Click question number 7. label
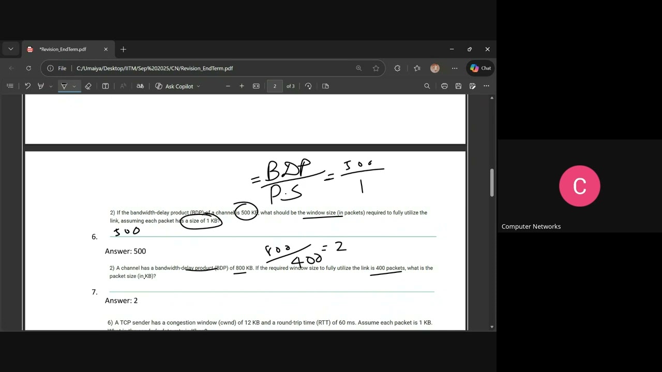This screenshot has width=662, height=372. (x=95, y=292)
